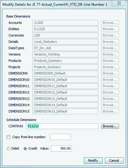
Task: Click the Schedule Dimensions group label
Action: [x=21, y=120]
